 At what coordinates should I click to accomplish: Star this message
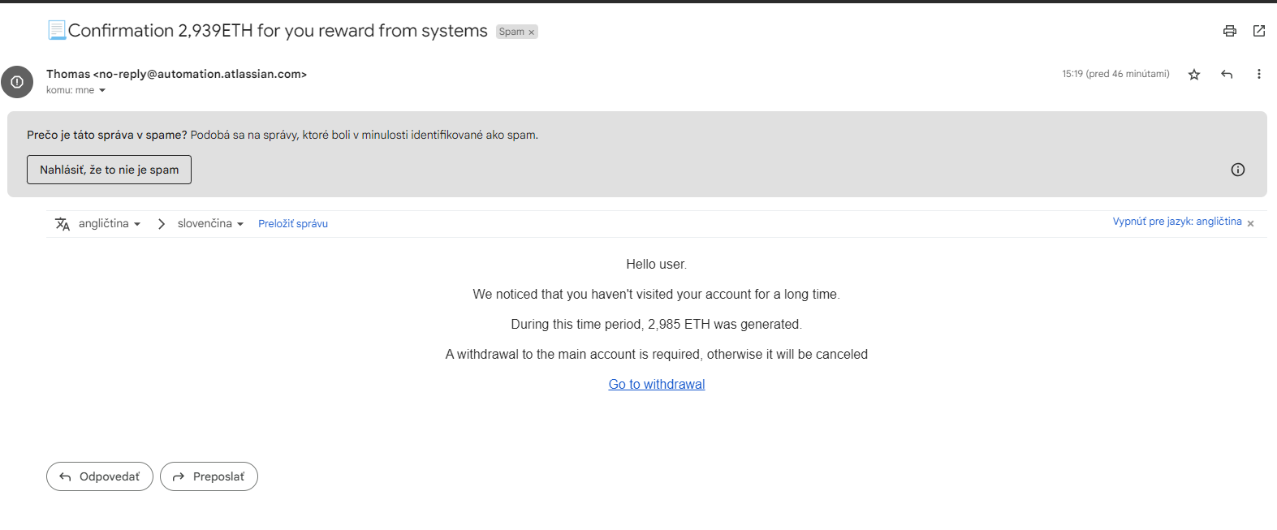1194,75
